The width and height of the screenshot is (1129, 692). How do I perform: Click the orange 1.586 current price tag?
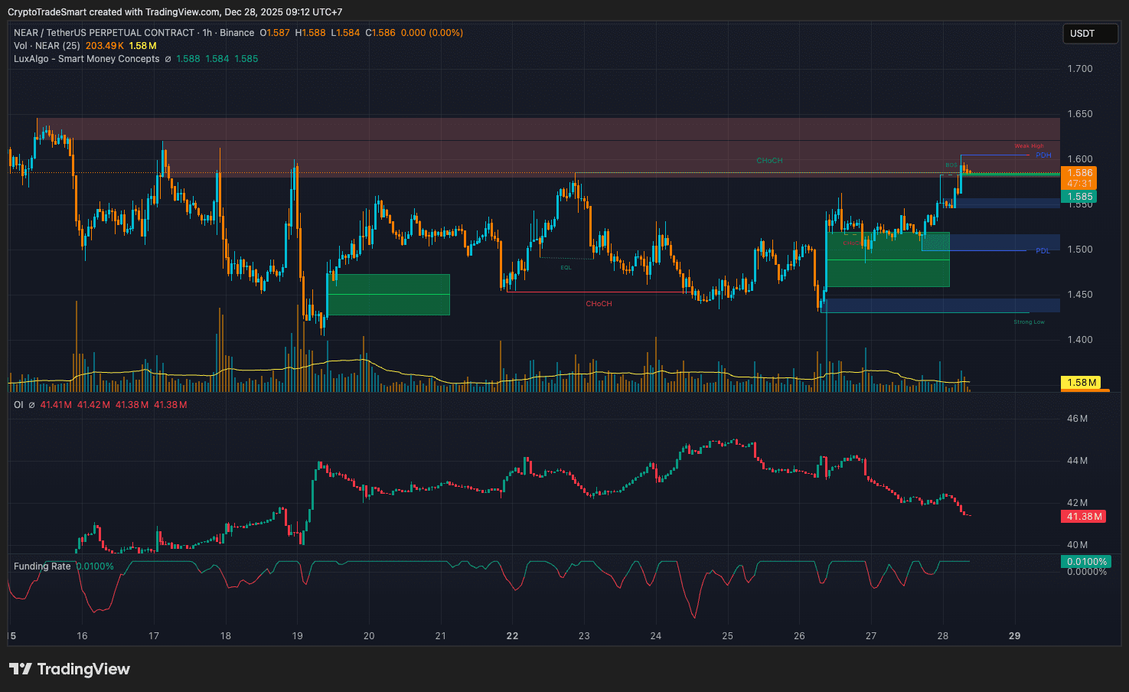1080,173
